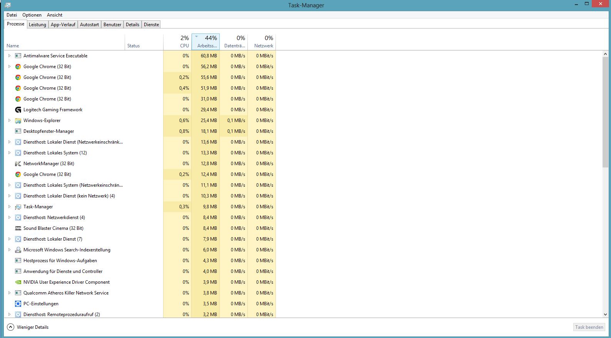Switch to the Leistung tab
The width and height of the screenshot is (611, 338).
click(x=37, y=25)
